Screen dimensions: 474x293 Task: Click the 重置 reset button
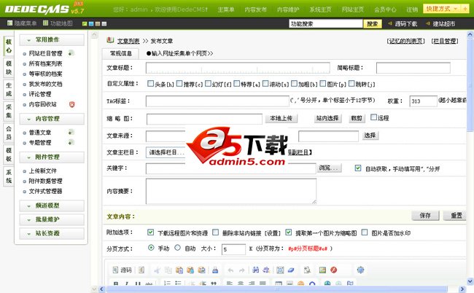coord(456,215)
